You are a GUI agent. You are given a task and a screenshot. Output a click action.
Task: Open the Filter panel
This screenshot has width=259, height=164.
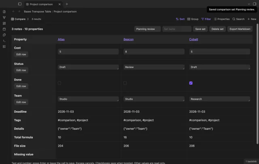(206, 19)
